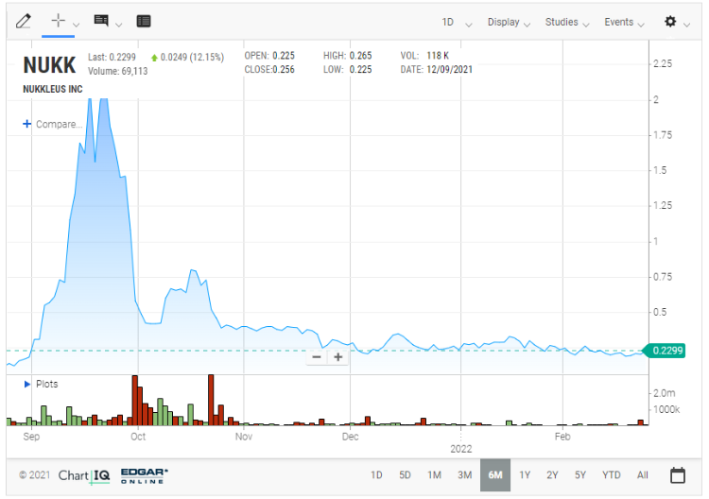
Task: Click the NUKK ticker symbol
Action: [x=49, y=65]
